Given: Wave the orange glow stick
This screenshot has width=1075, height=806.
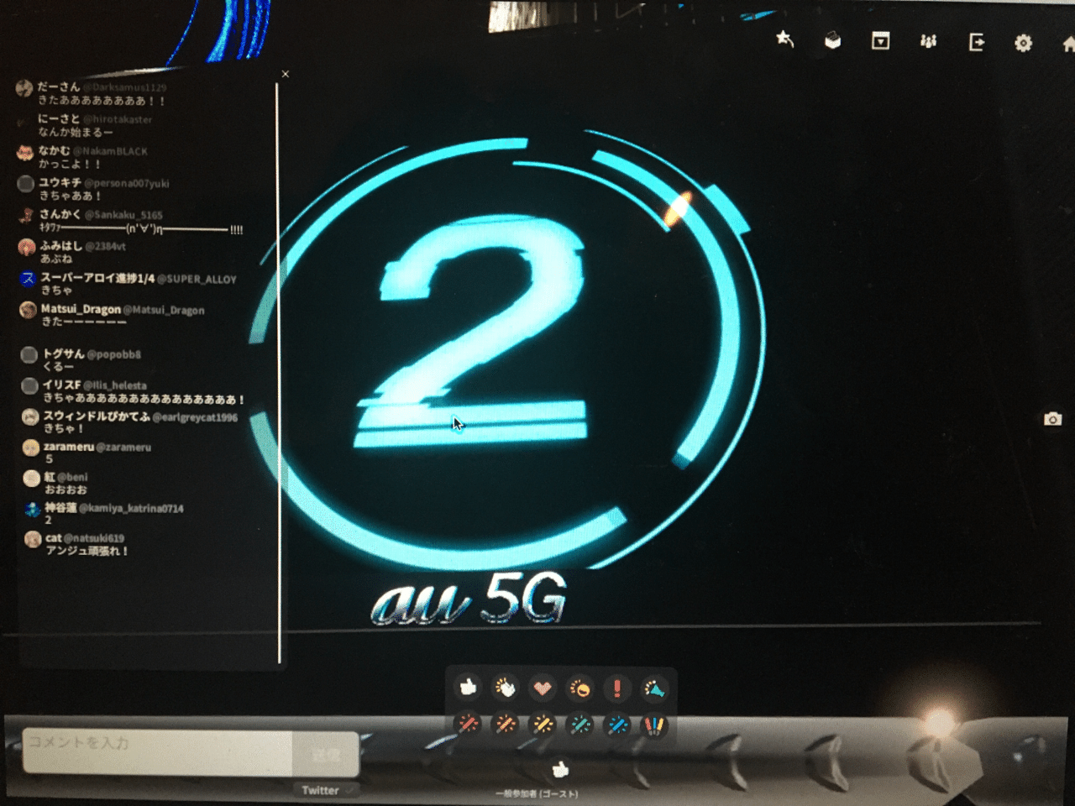Looking at the screenshot, I should tap(505, 724).
